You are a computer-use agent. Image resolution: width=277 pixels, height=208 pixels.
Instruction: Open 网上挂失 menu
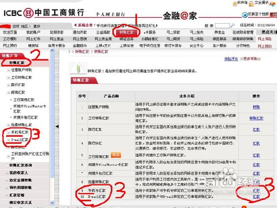click(x=197, y=33)
